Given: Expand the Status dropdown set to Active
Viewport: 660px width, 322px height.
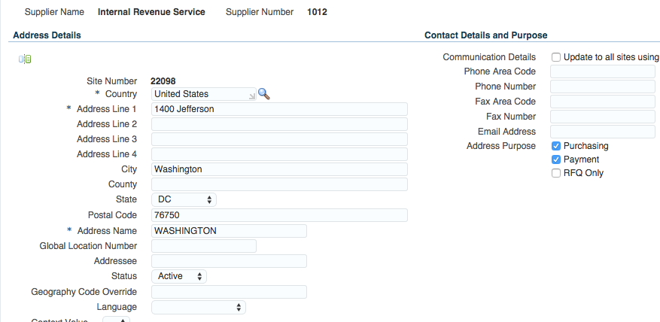Looking at the screenshot, I should (179, 276).
